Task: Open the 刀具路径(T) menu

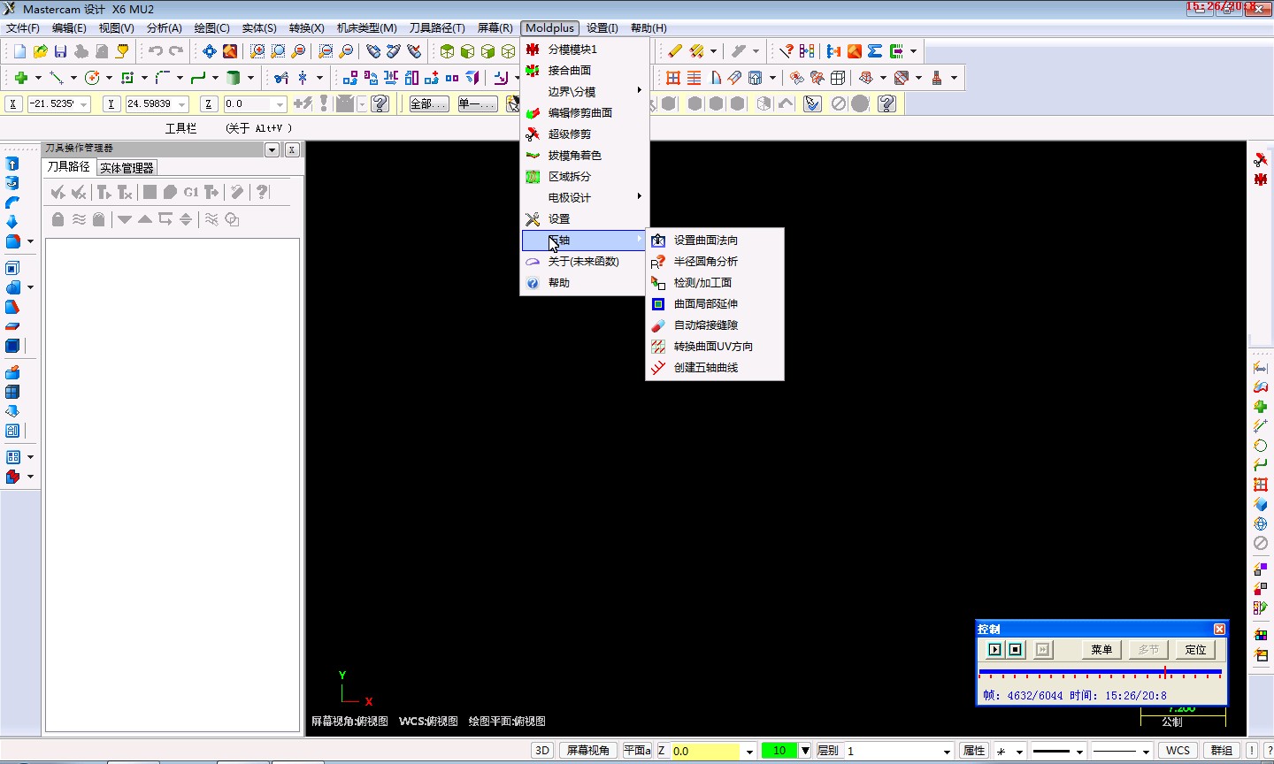Action: 437,28
